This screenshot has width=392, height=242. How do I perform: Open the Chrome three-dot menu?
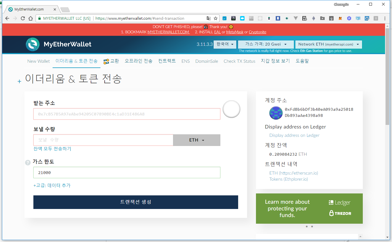tap(385, 18)
